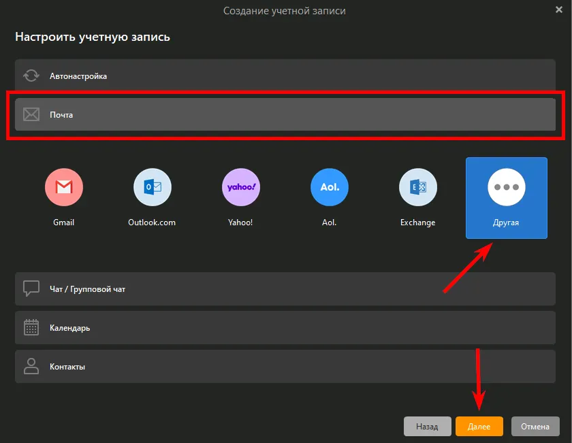Expand the Автонастройка section
This screenshot has height=443, width=572.
click(286, 76)
